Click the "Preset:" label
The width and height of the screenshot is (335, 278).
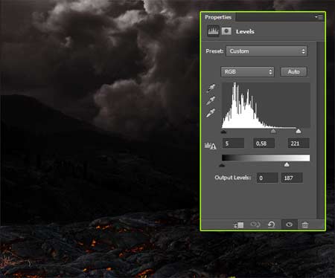point(214,51)
